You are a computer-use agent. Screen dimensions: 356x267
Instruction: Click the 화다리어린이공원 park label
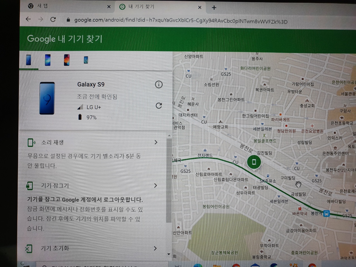[x=255, y=68]
